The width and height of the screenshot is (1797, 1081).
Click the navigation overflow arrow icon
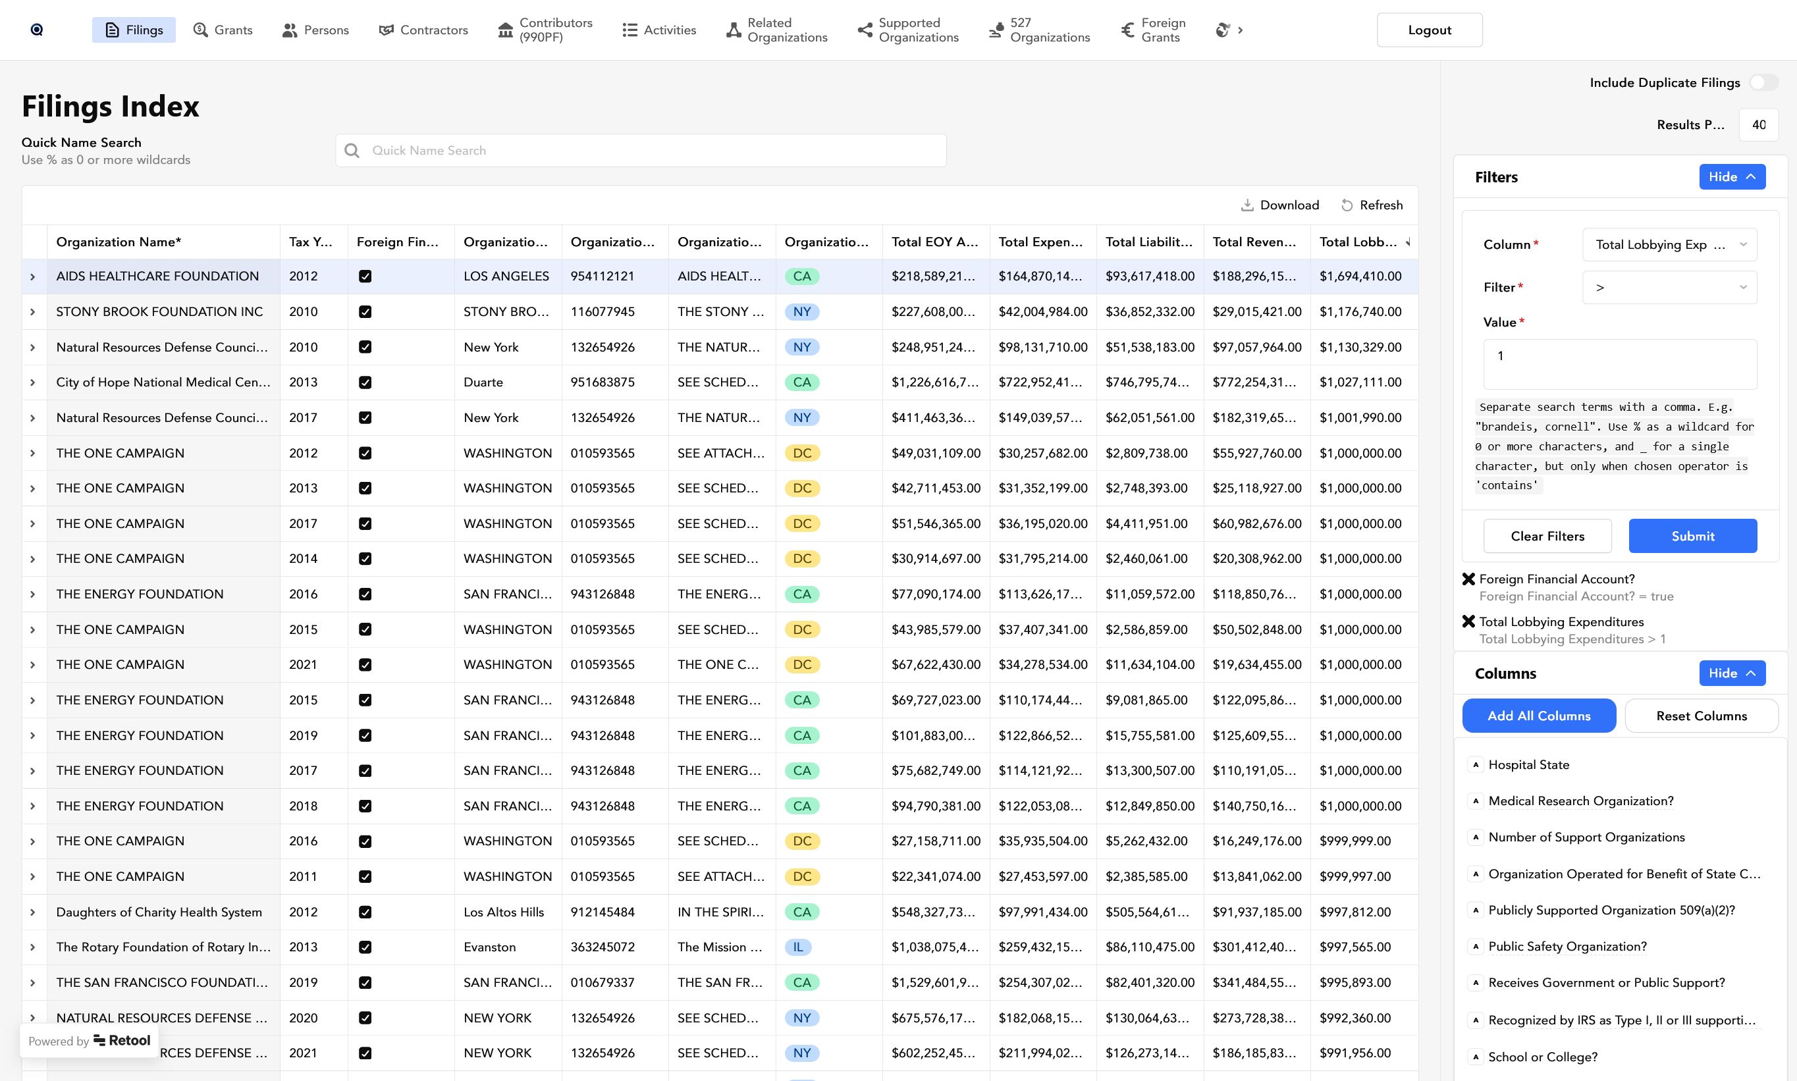[1240, 30]
